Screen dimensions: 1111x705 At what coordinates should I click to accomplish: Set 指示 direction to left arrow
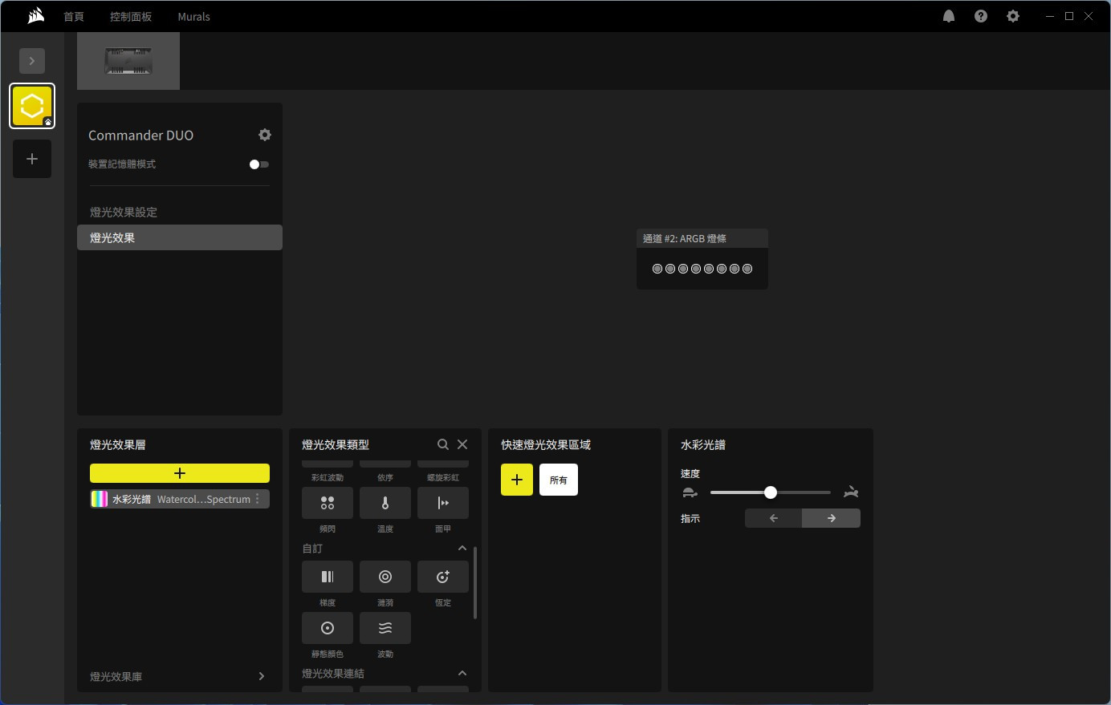774,518
